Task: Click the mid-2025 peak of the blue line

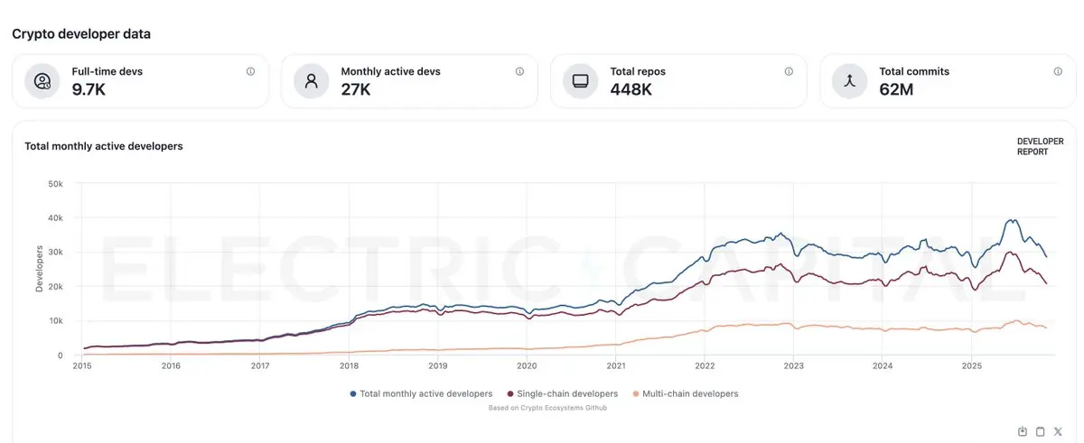Action: [x=1012, y=220]
